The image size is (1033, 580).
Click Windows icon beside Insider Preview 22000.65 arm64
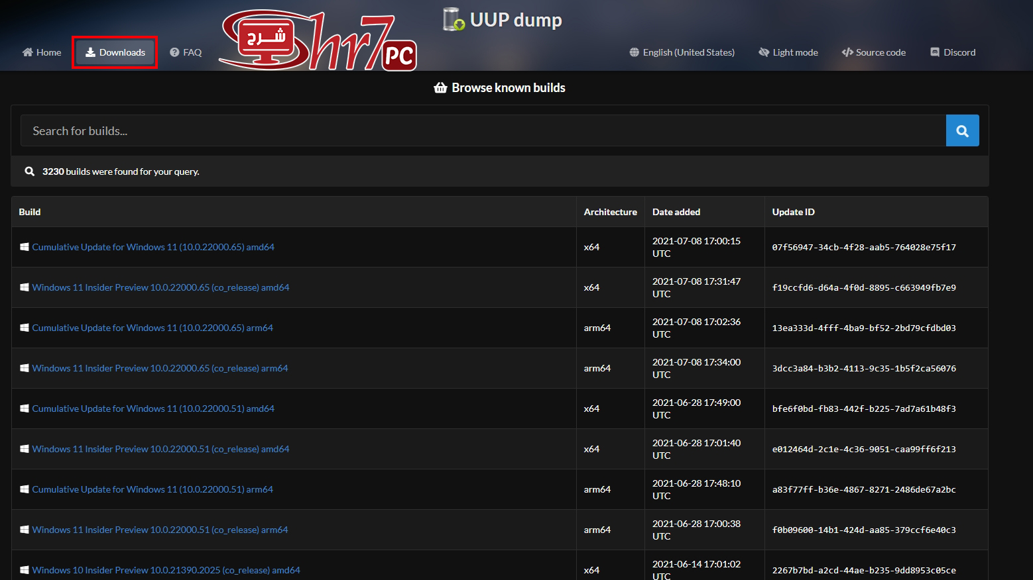coord(25,368)
